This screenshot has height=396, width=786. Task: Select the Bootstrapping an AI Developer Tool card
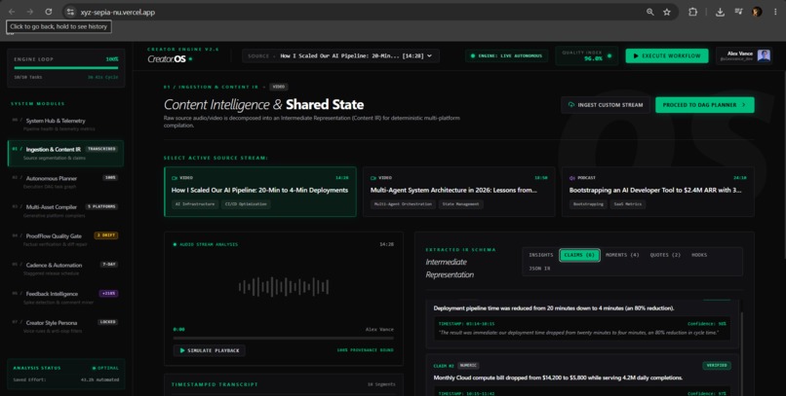point(657,192)
